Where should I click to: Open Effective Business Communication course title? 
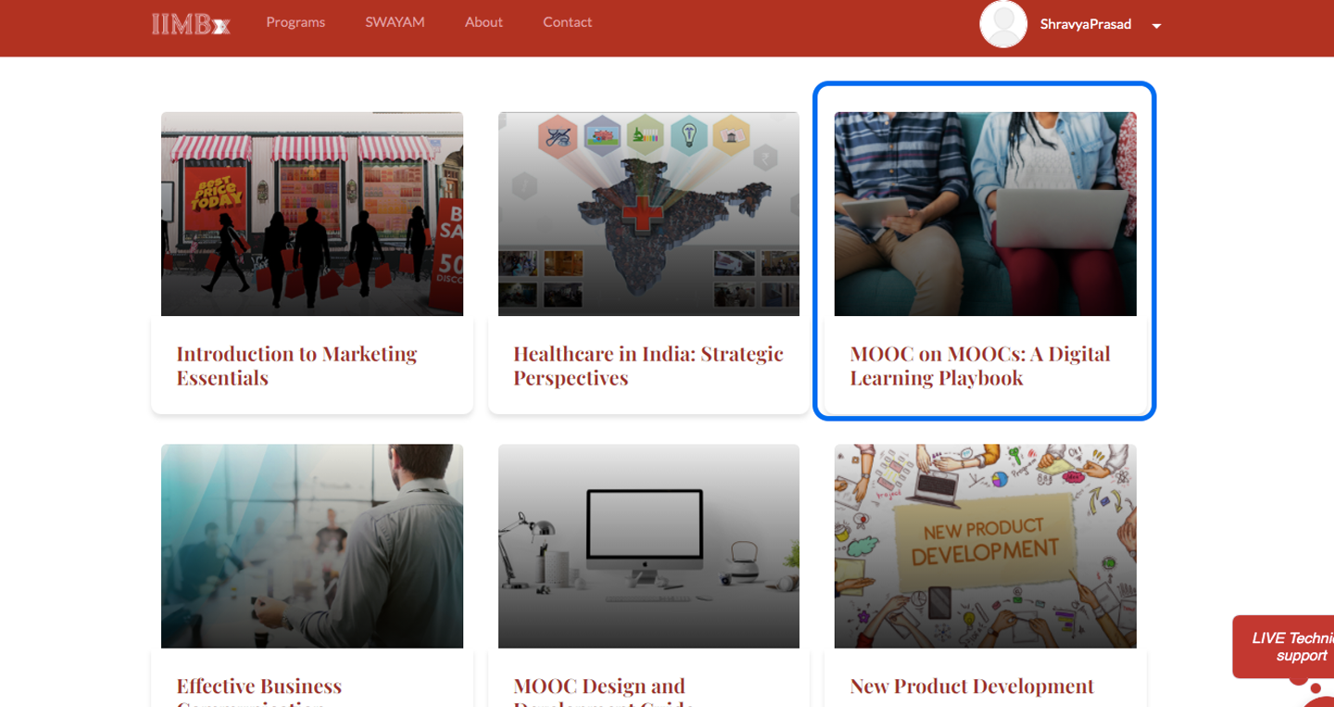click(x=259, y=687)
